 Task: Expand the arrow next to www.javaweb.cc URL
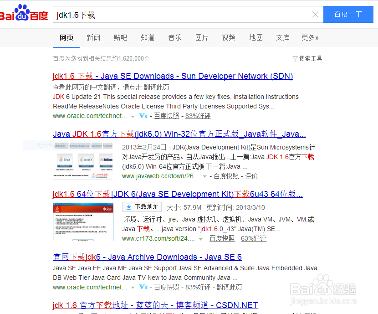click(204, 176)
